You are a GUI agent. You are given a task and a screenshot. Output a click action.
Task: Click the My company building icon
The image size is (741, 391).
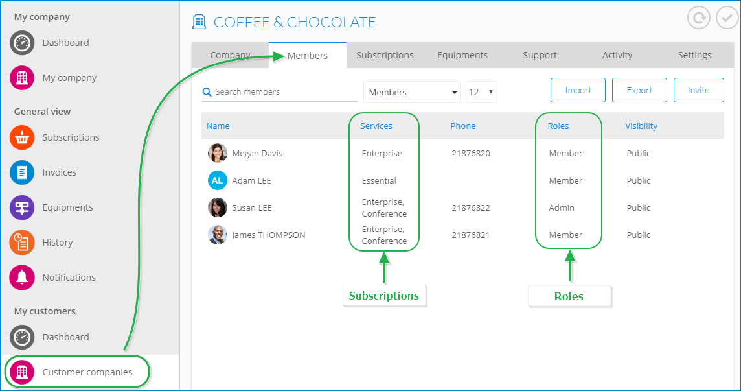click(x=22, y=78)
